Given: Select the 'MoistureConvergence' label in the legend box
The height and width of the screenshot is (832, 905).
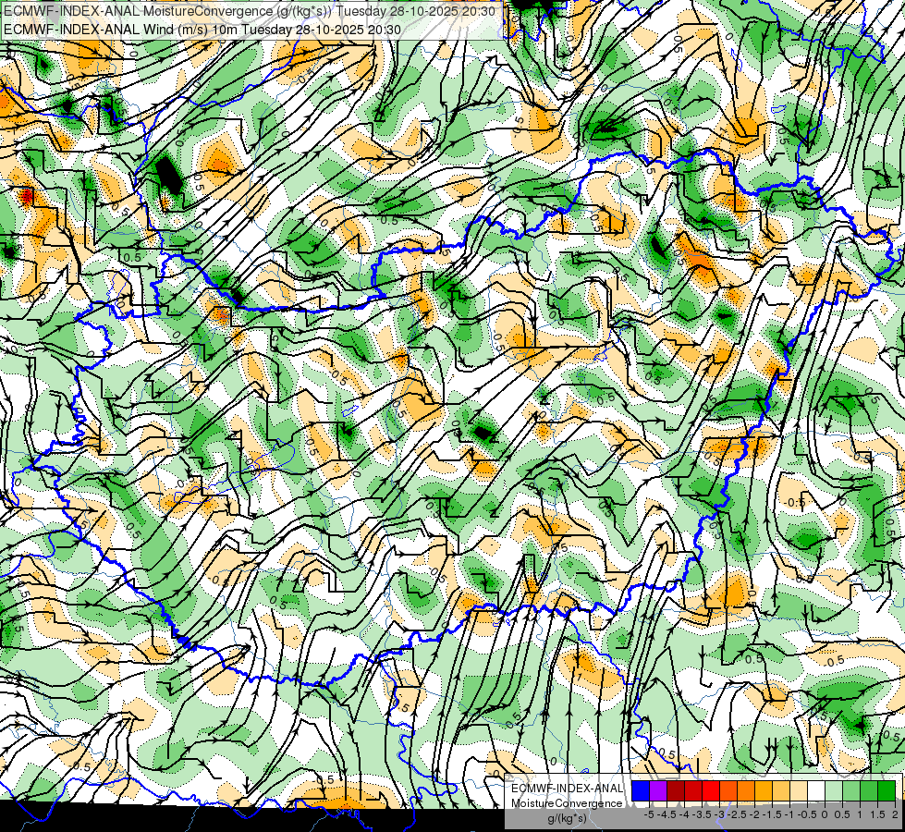Looking at the screenshot, I should (567, 803).
